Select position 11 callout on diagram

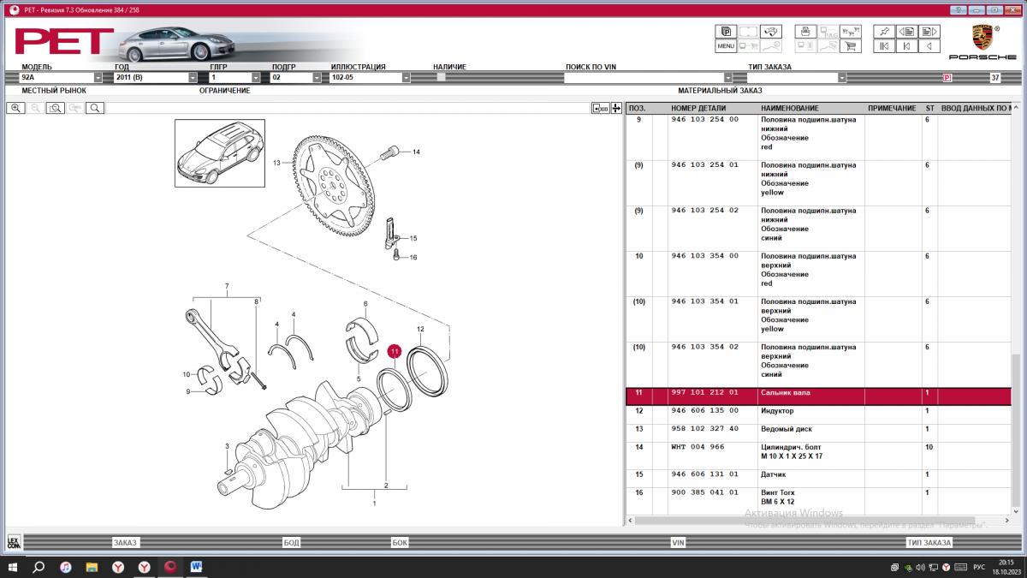tap(394, 351)
